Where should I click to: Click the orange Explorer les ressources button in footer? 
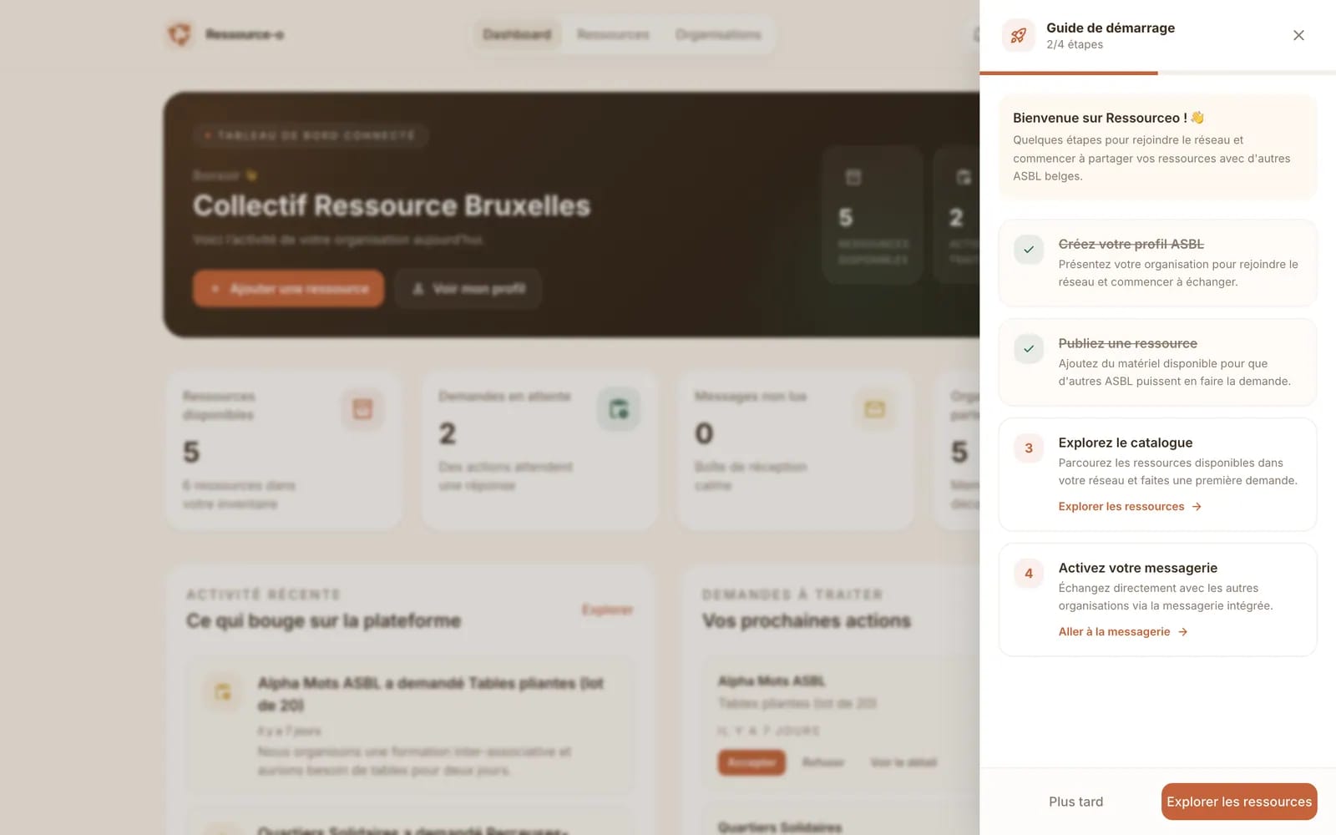click(x=1239, y=802)
